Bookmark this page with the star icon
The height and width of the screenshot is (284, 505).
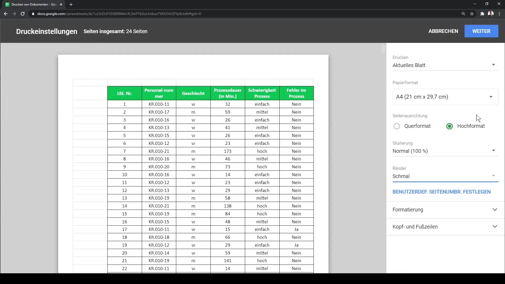pyautogui.click(x=472, y=14)
